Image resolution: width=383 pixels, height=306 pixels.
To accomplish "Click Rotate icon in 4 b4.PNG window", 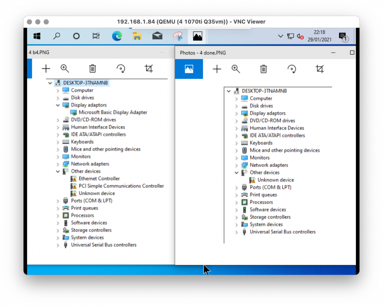I will (x=121, y=69).
